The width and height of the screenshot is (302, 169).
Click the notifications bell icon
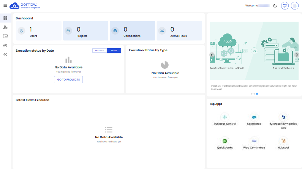point(285,6)
